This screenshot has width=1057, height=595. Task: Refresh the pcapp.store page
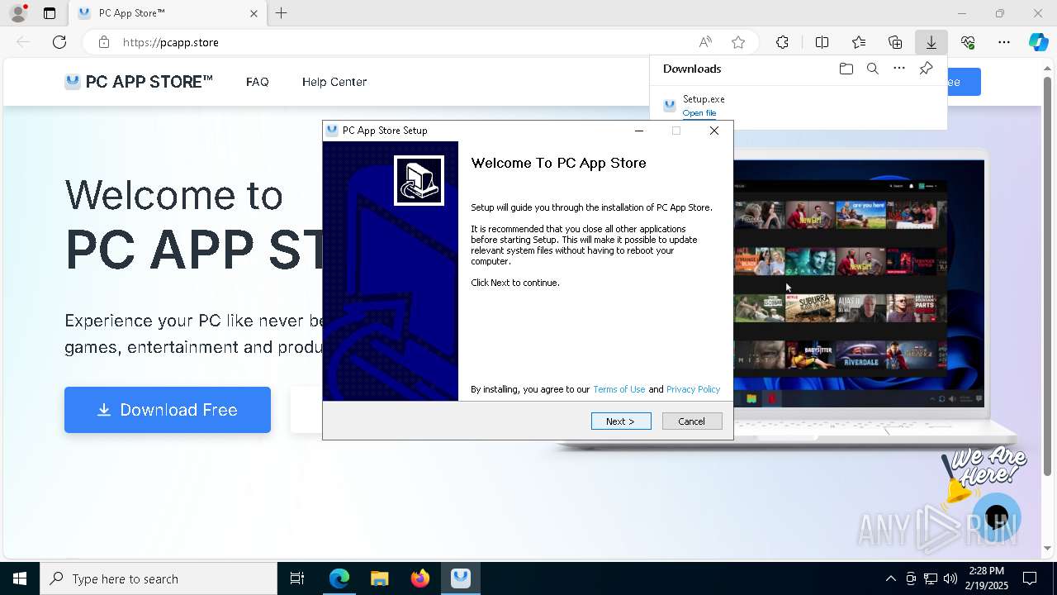pyautogui.click(x=59, y=42)
